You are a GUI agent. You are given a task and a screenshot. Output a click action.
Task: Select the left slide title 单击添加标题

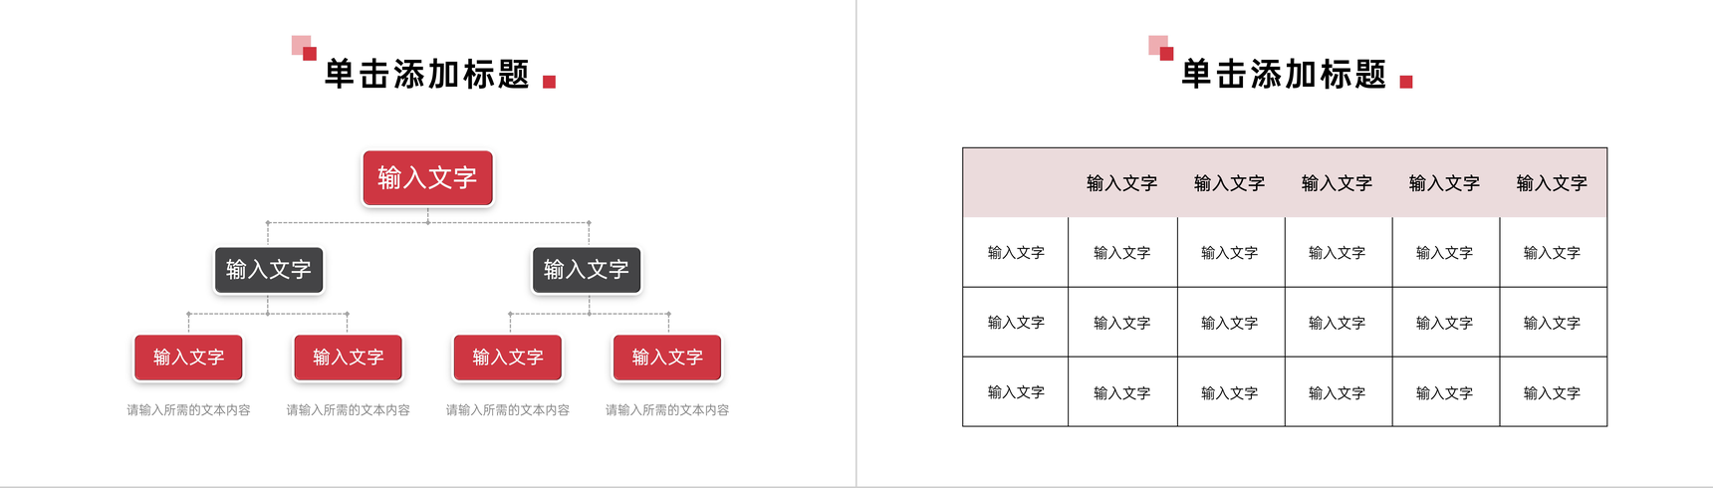point(427,74)
